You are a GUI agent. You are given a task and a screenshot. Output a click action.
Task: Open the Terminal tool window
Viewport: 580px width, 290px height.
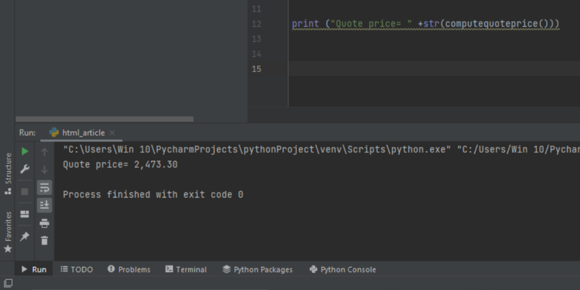coord(186,270)
